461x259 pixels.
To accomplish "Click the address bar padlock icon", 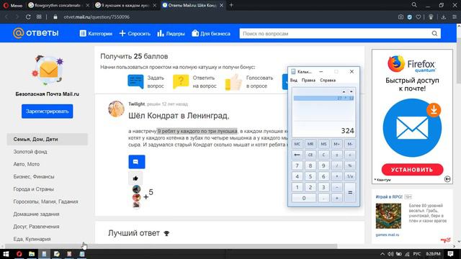I will pos(55,17).
